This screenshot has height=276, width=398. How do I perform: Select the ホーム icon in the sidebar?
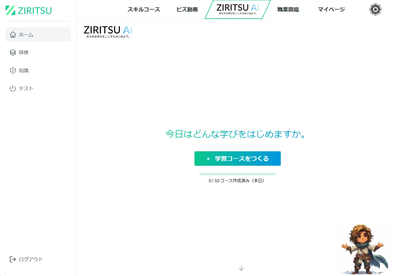(x=13, y=34)
